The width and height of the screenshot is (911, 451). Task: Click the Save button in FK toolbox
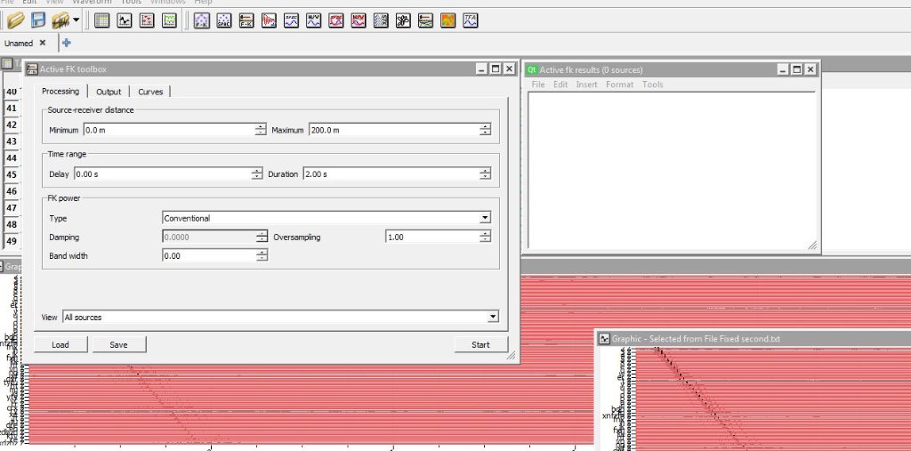point(118,344)
